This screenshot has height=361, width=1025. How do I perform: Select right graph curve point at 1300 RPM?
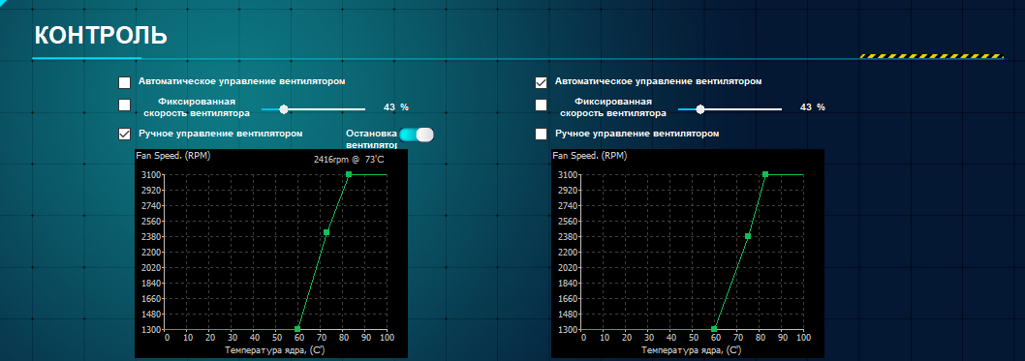pos(714,329)
